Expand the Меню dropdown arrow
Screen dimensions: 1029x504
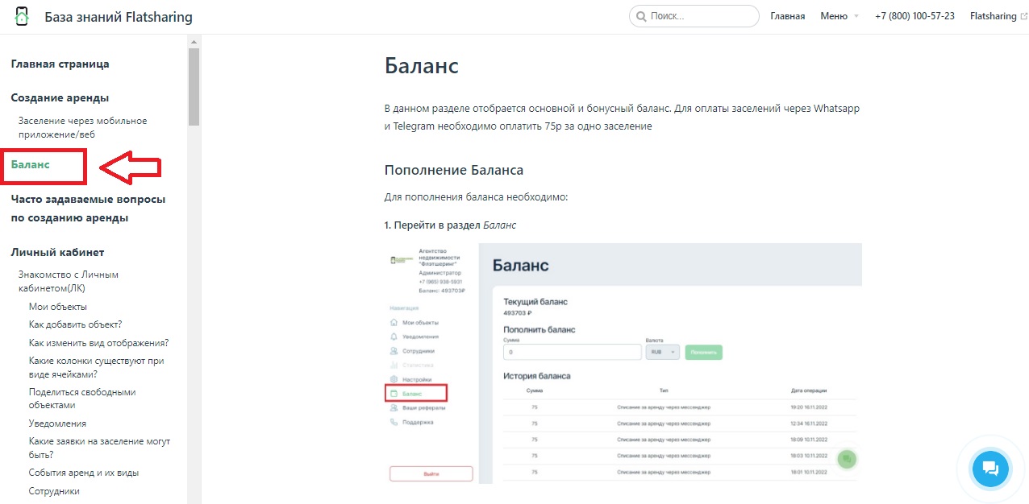[x=856, y=16]
